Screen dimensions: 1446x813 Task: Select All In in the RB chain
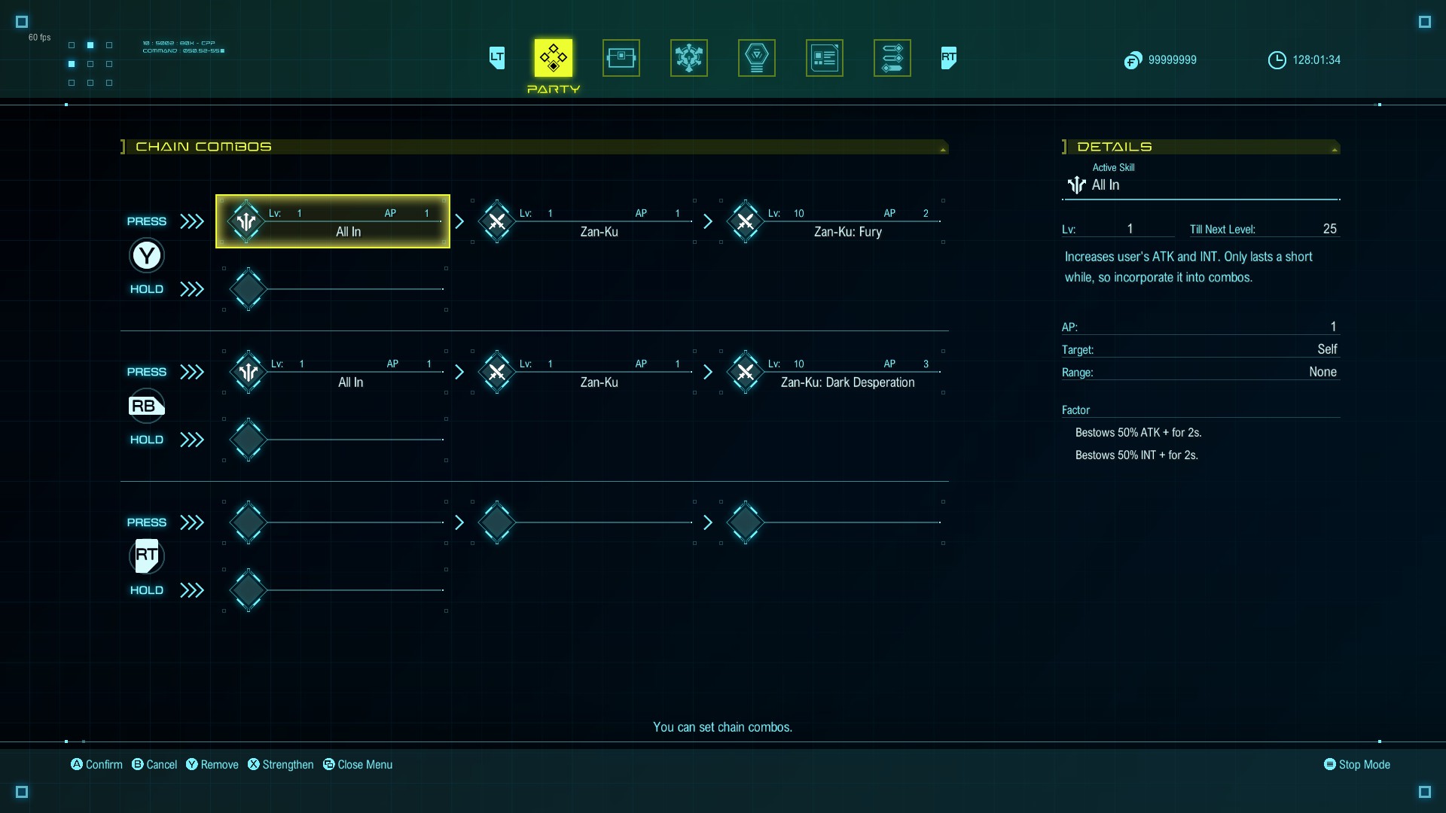[335, 373]
